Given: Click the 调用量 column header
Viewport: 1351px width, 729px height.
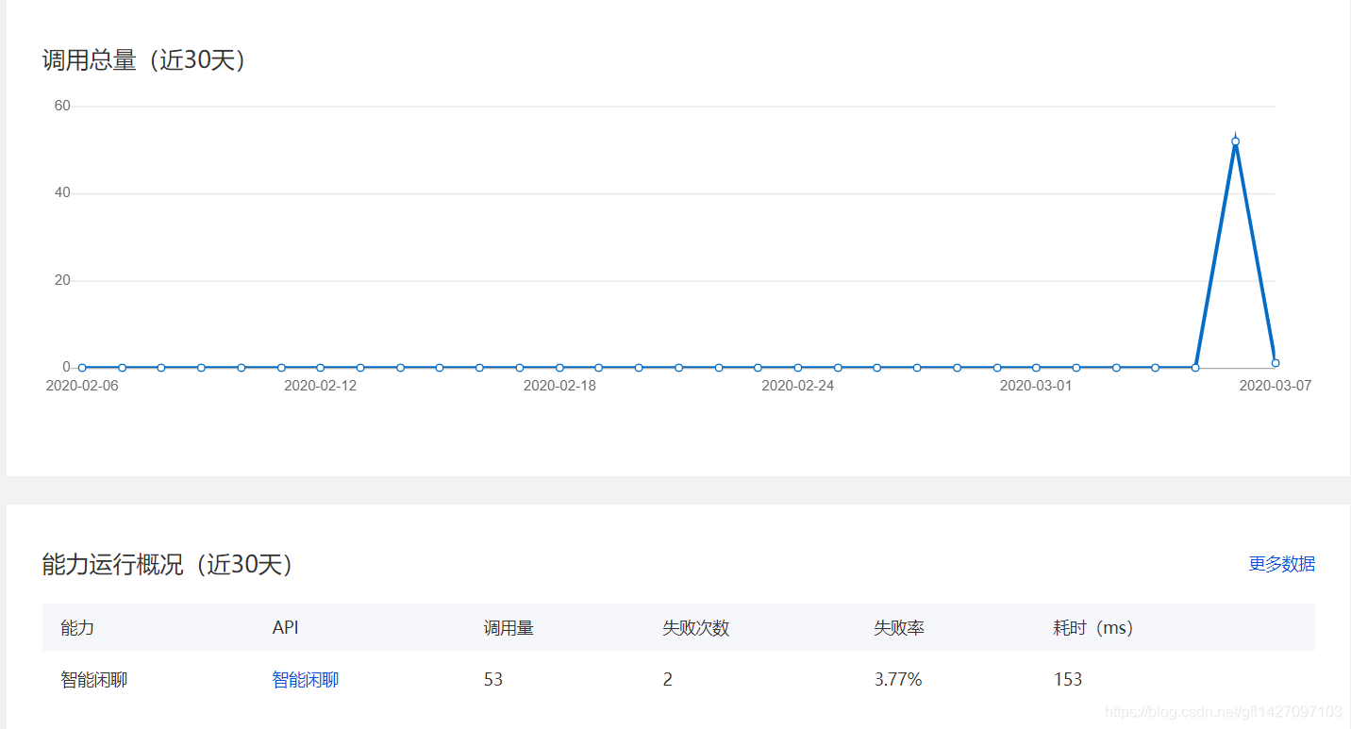Looking at the screenshot, I should [x=509, y=627].
